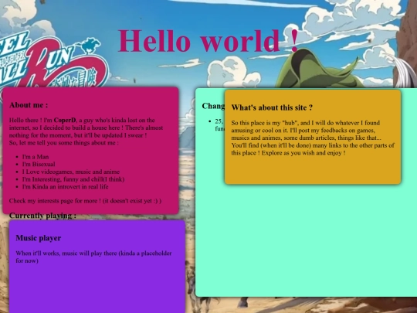Click the "Currently playing :" heading
Image resolution: width=417 pixels, height=313 pixels.
click(x=42, y=216)
